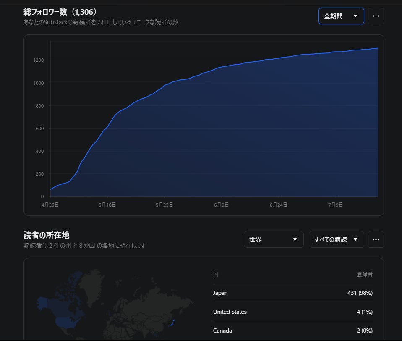
Task: Click the 6月24日 axis label
Action: click(x=279, y=205)
